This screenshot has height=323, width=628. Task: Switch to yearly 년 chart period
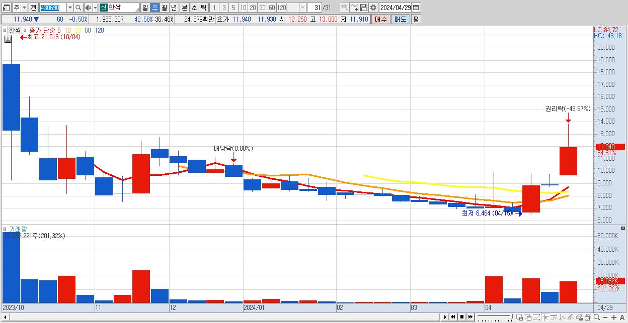click(174, 8)
